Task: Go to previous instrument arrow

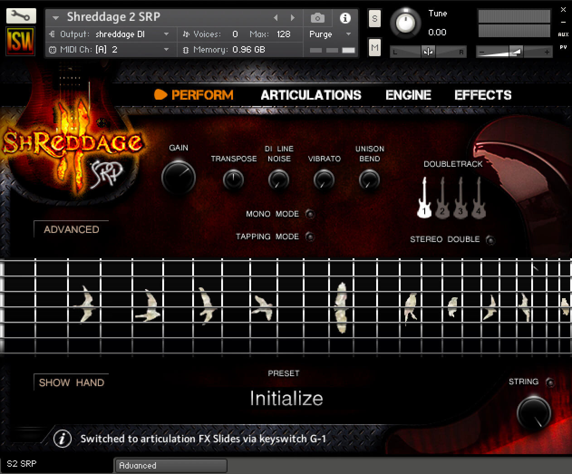Action: tap(276, 18)
